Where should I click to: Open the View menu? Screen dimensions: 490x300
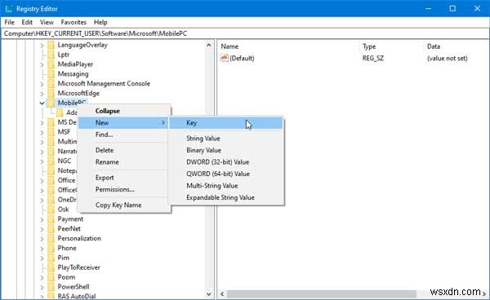[x=47, y=22]
